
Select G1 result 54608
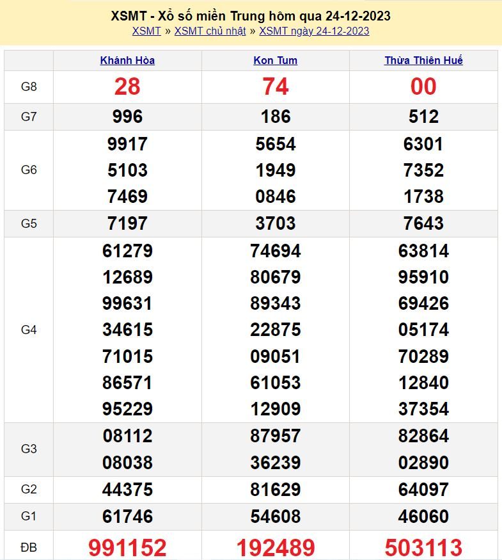click(275, 516)
